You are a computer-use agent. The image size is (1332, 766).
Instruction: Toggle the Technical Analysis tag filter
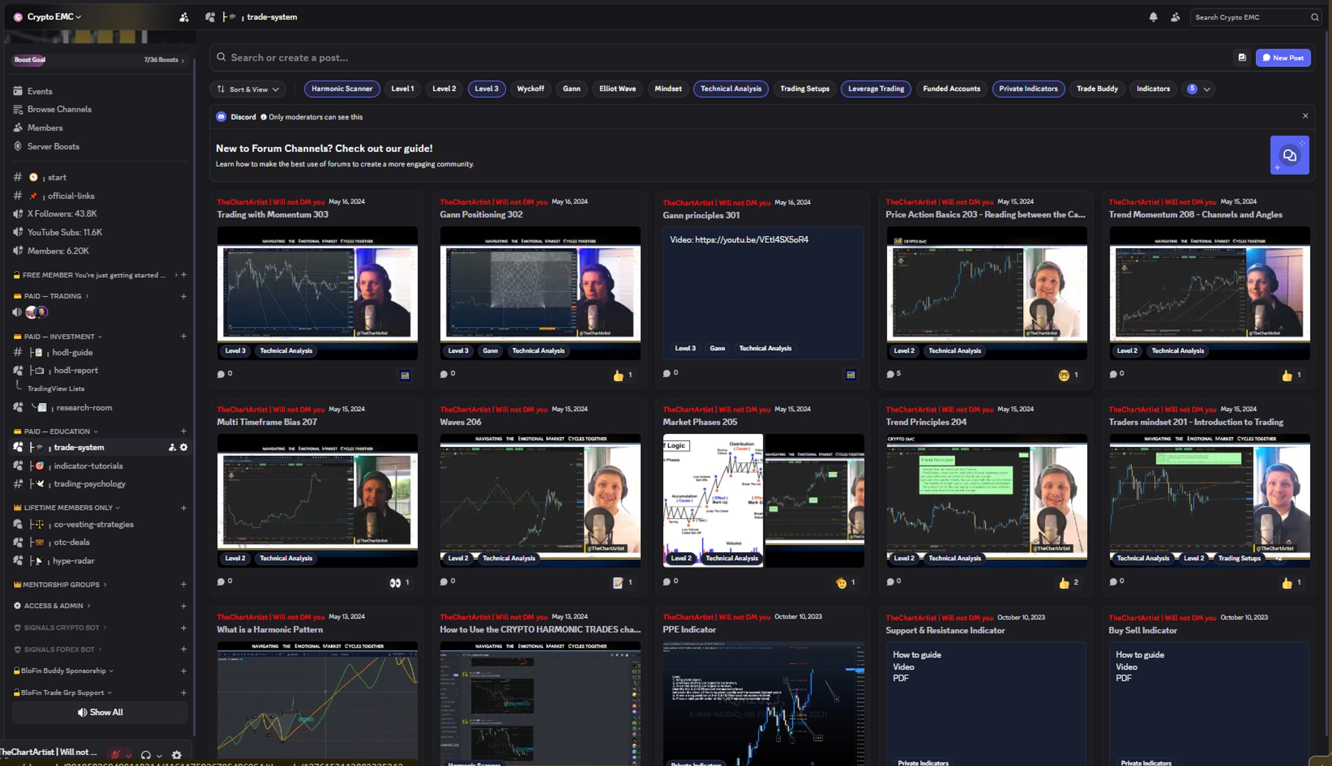pyautogui.click(x=730, y=89)
